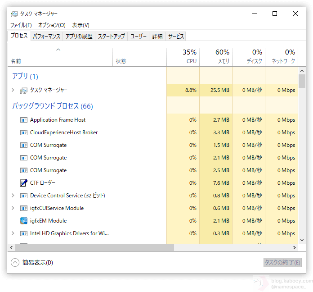
Task: Click the Task Manager title bar icon
Action: [14, 14]
